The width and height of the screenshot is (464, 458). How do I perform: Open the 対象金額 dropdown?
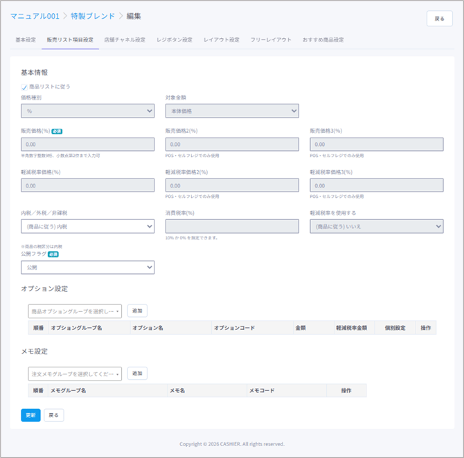(x=232, y=111)
